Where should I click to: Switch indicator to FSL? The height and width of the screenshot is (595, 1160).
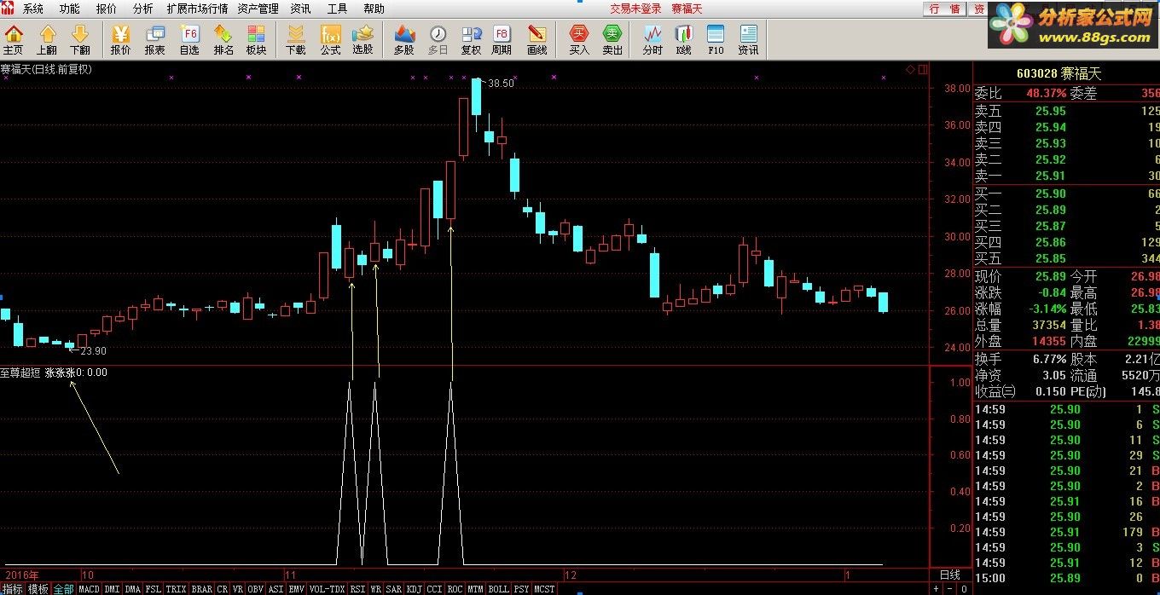pos(154,589)
